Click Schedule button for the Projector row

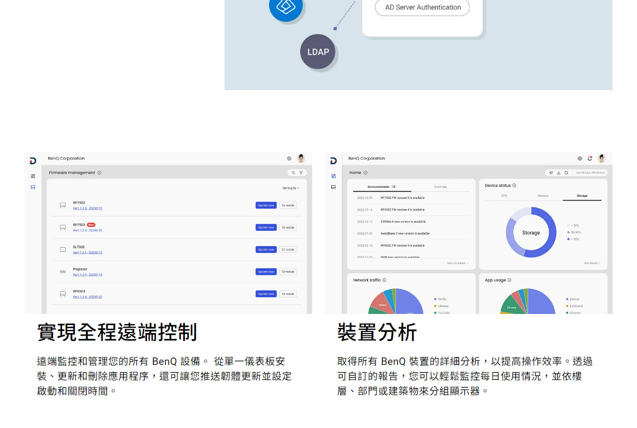288,272
